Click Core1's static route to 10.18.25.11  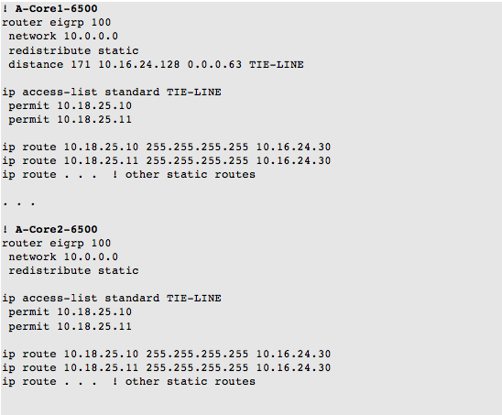(x=166, y=160)
